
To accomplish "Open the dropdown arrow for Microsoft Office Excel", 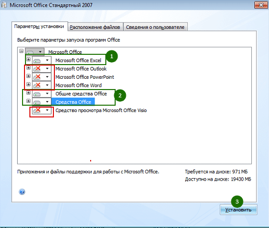I will tap(47, 60).
